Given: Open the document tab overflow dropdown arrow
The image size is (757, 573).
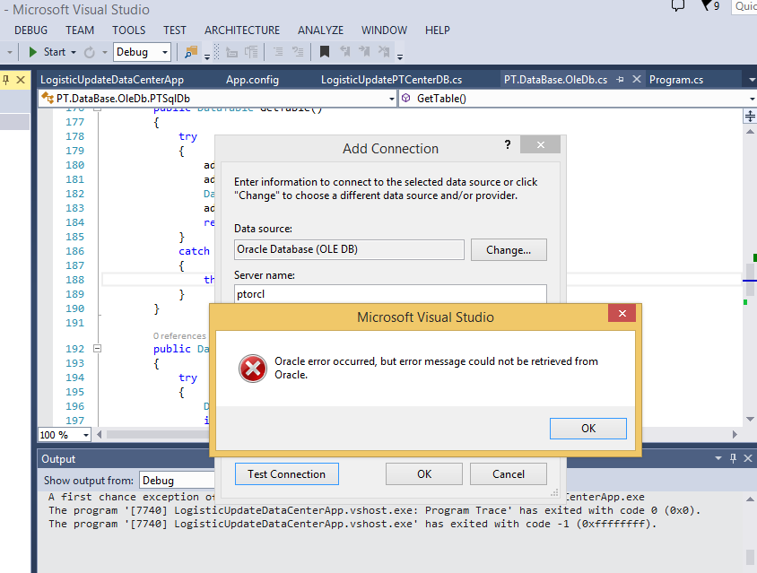Looking at the screenshot, I should click(752, 80).
